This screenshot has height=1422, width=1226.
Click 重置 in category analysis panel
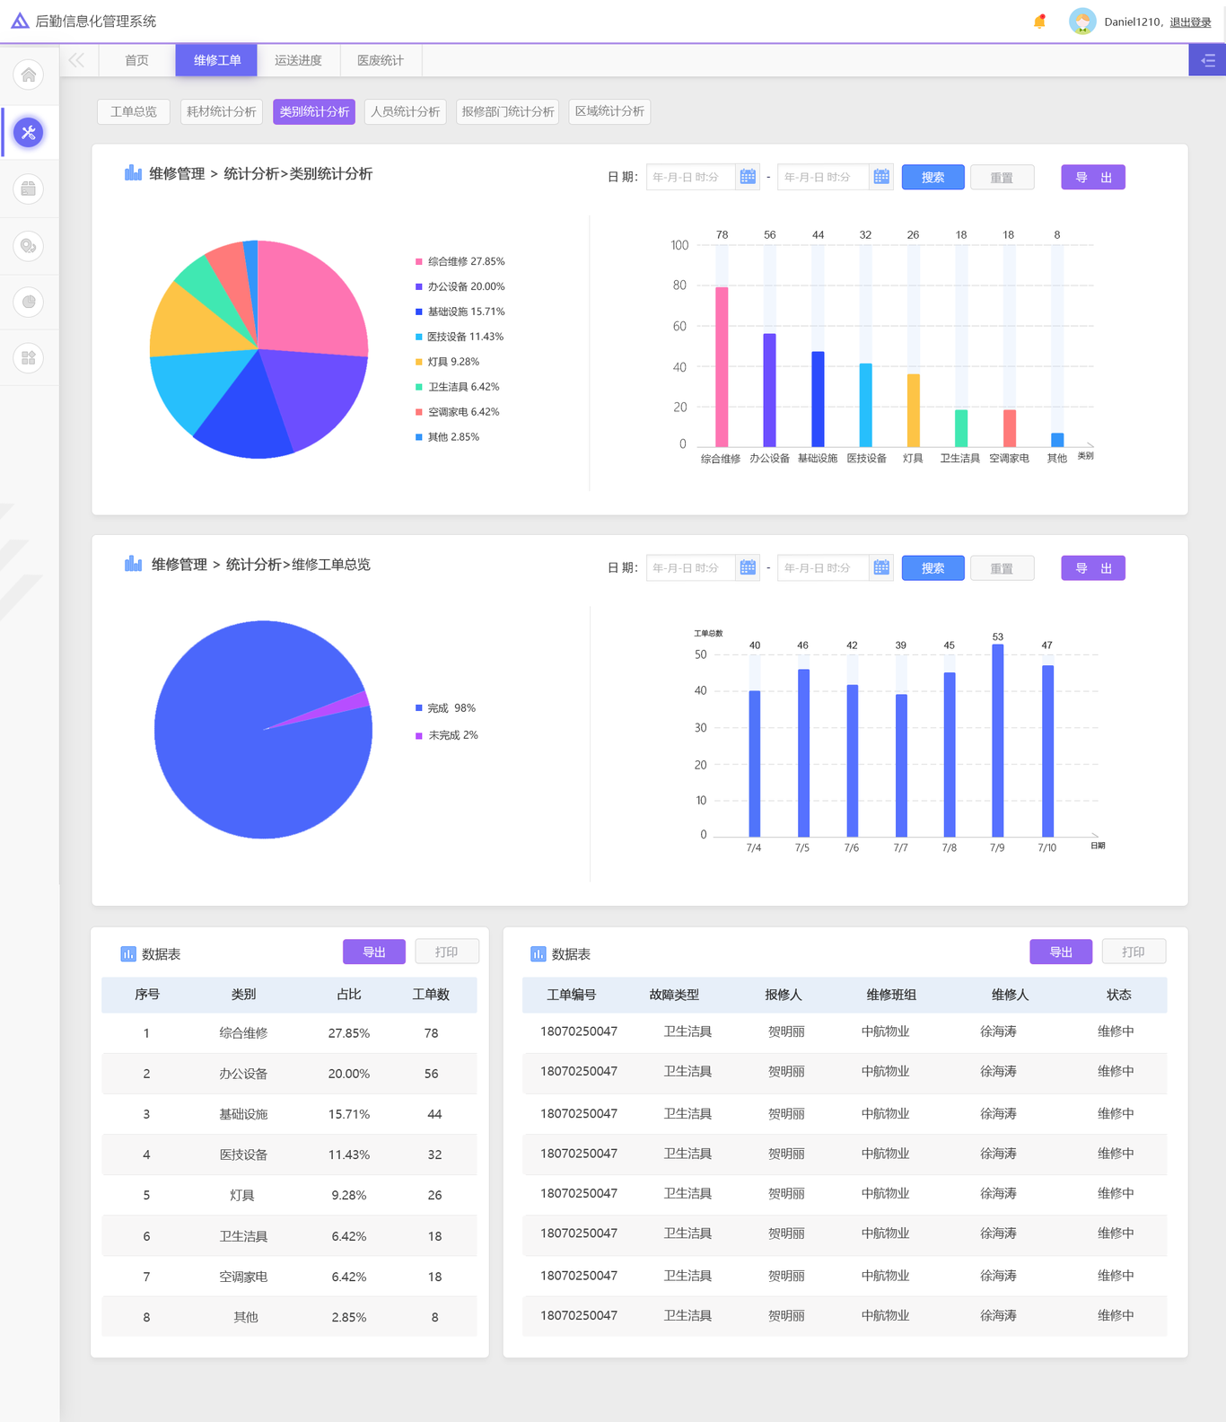1002,177
